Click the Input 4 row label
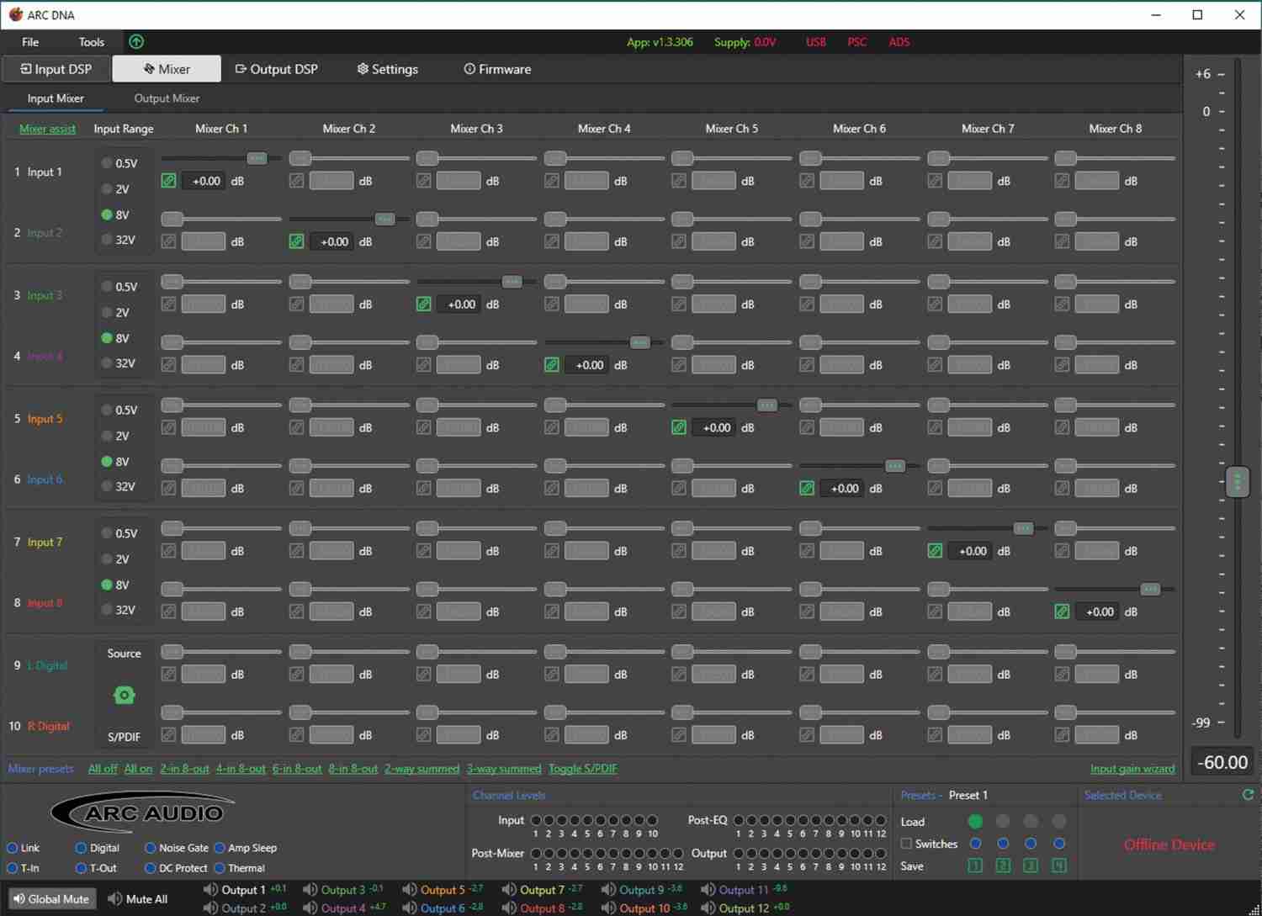Viewport: 1262px width, 916px height. 45,356
